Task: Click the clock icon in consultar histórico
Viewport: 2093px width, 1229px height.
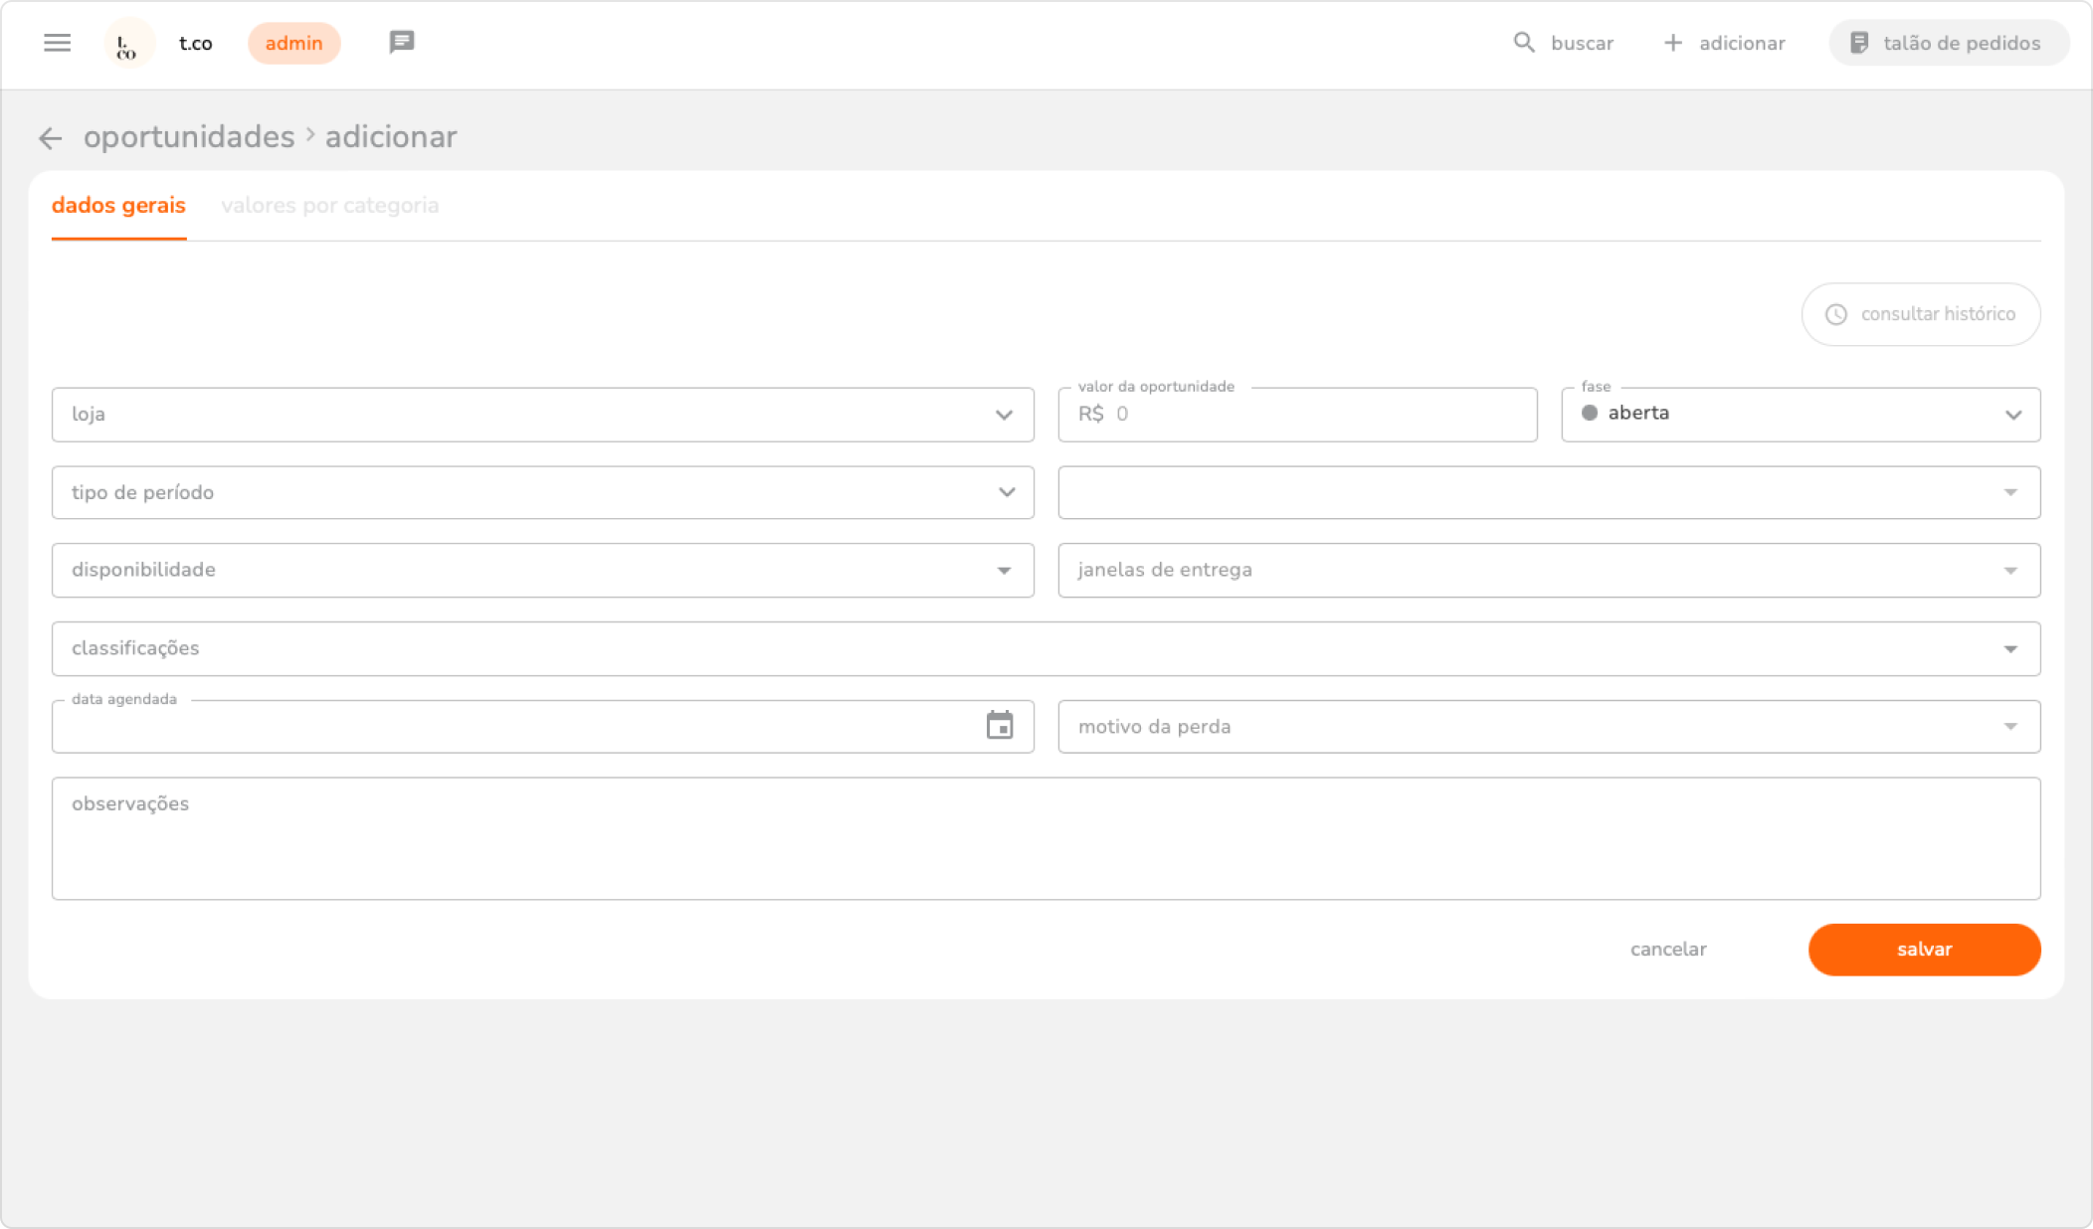Action: [1836, 314]
